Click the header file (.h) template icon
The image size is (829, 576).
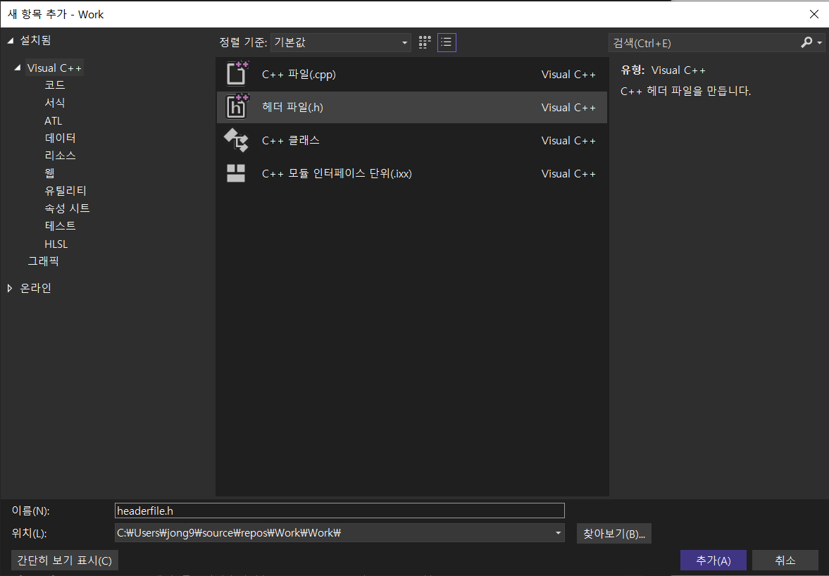(237, 107)
